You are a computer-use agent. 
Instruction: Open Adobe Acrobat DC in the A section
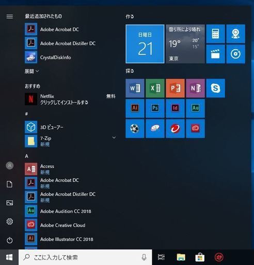71,183
